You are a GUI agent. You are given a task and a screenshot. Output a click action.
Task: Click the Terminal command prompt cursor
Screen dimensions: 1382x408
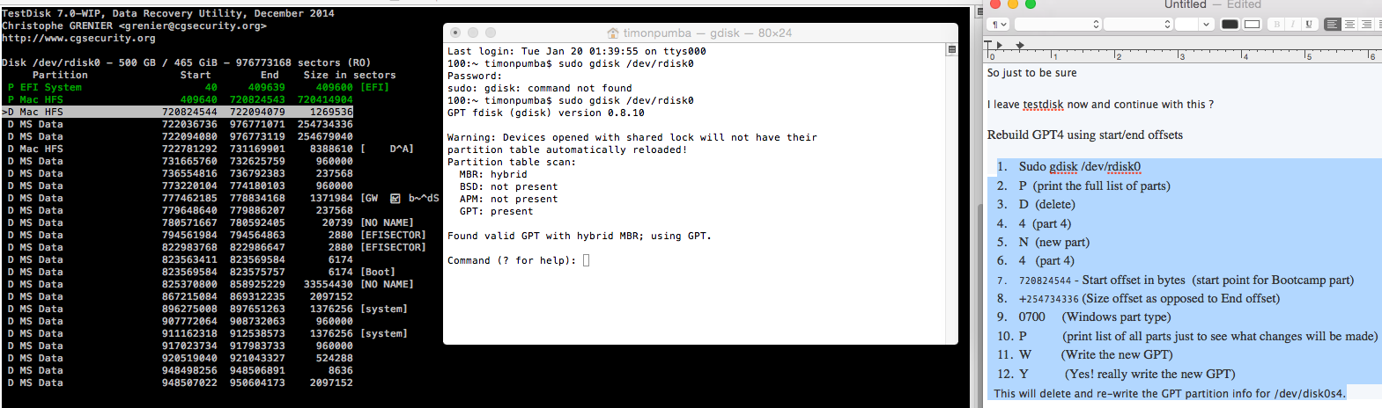pyautogui.click(x=587, y=260)
